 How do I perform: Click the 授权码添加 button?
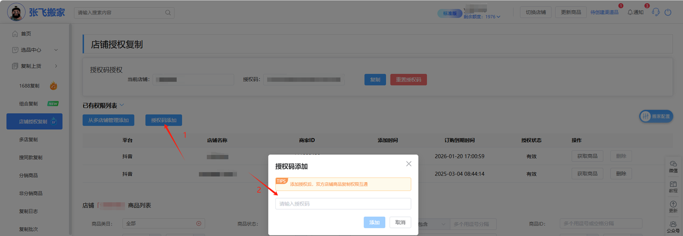coord(164,120)
